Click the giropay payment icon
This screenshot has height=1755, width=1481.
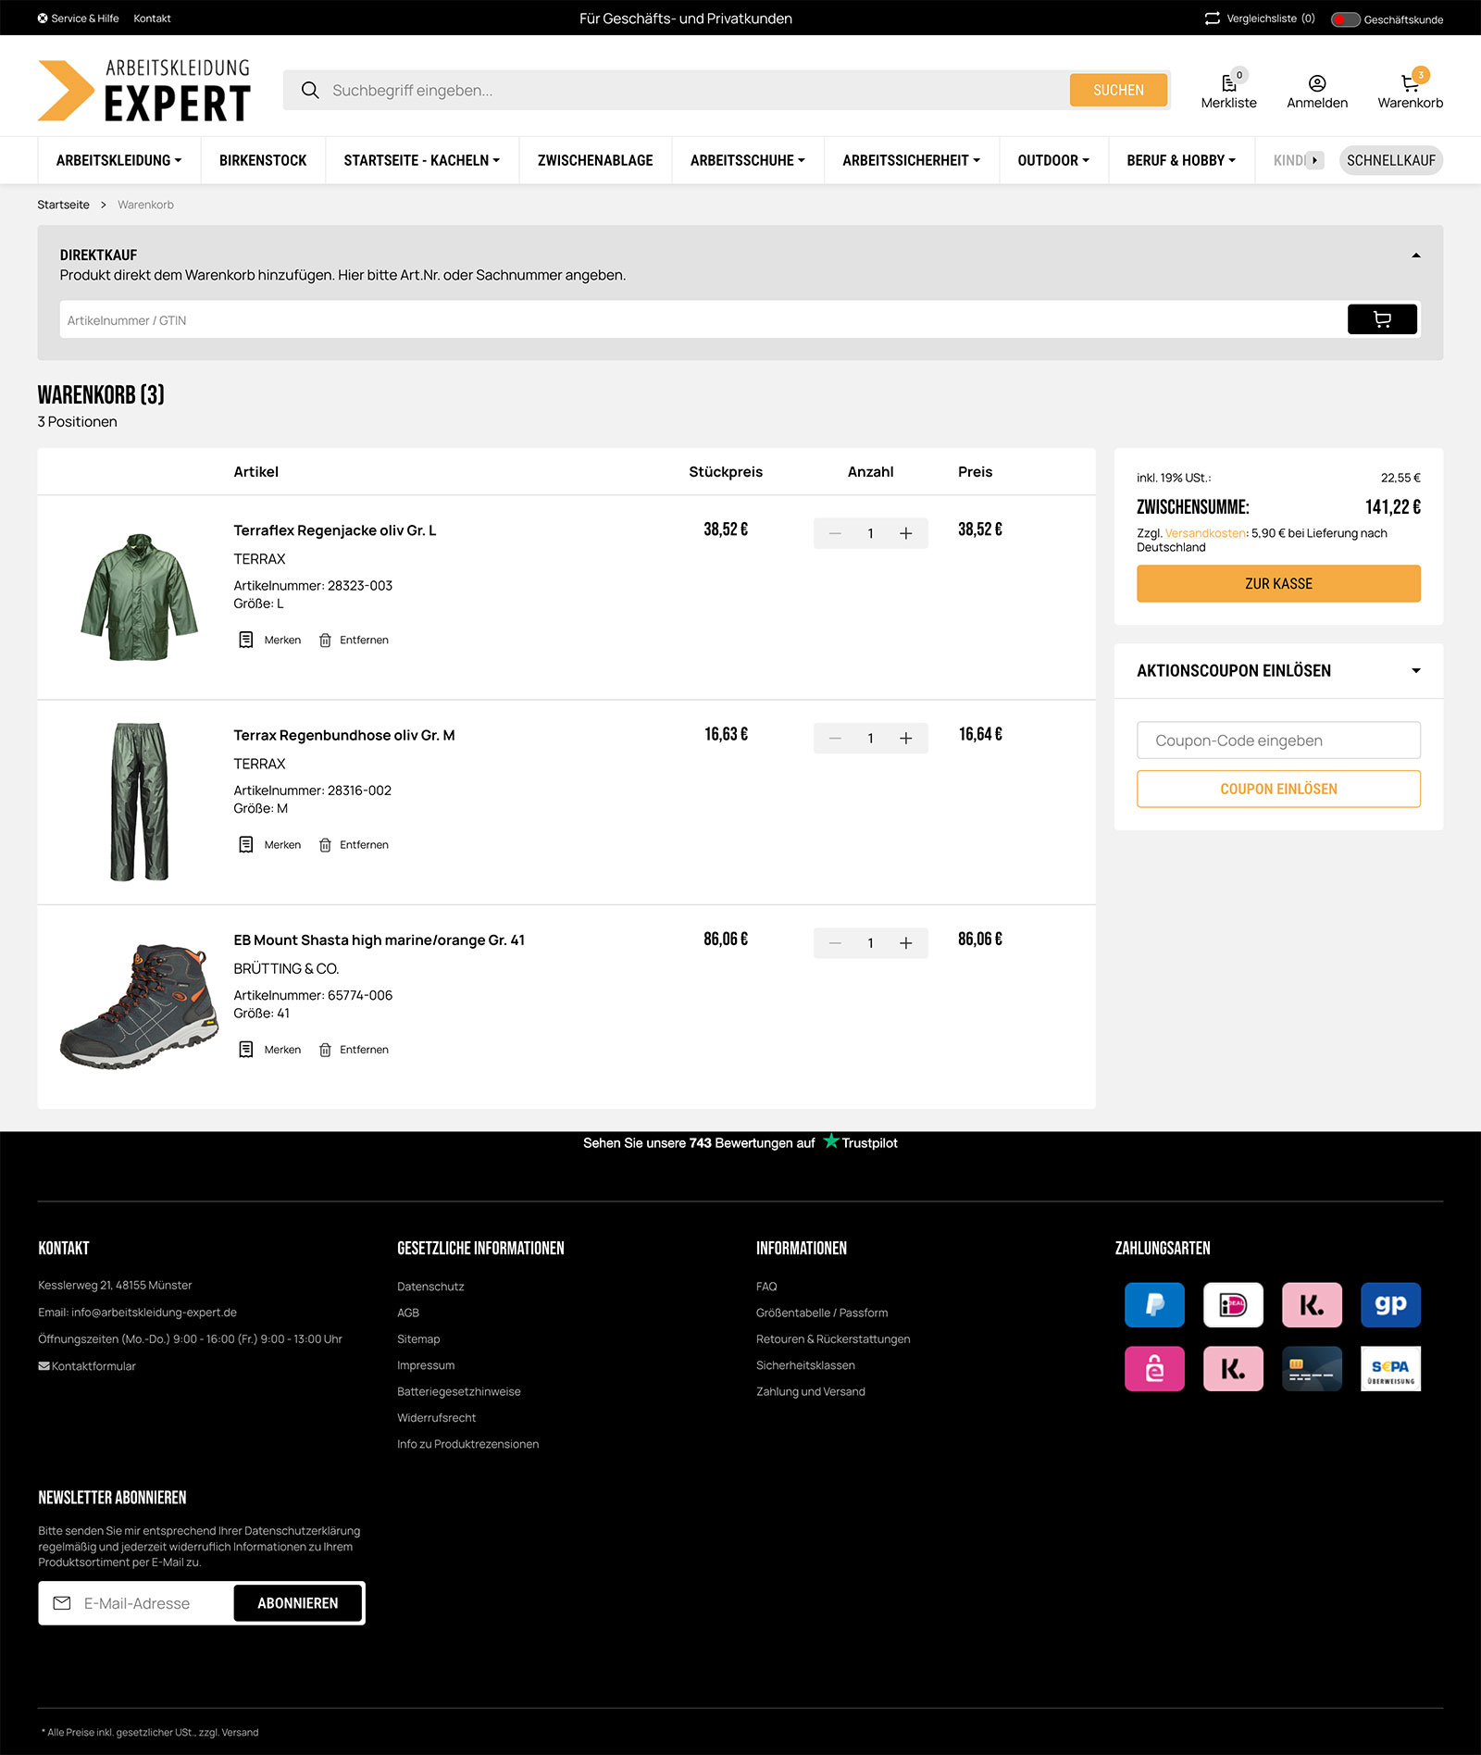[1390, 1305]
